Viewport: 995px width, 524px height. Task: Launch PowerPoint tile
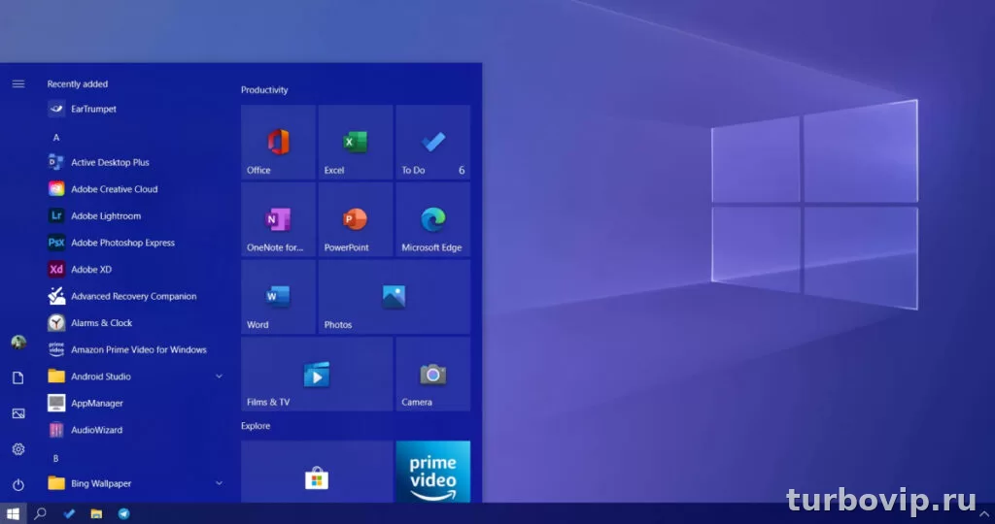pos(356,219)
